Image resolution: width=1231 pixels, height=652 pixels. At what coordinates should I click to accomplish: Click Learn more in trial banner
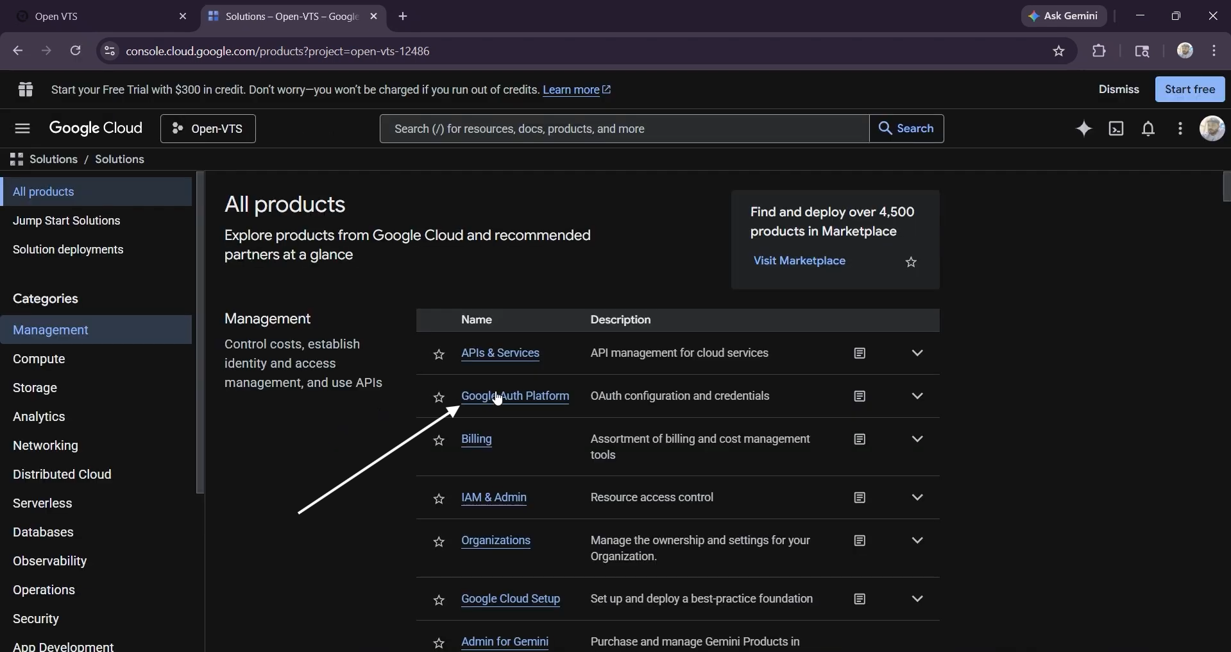tap(577, 90)
